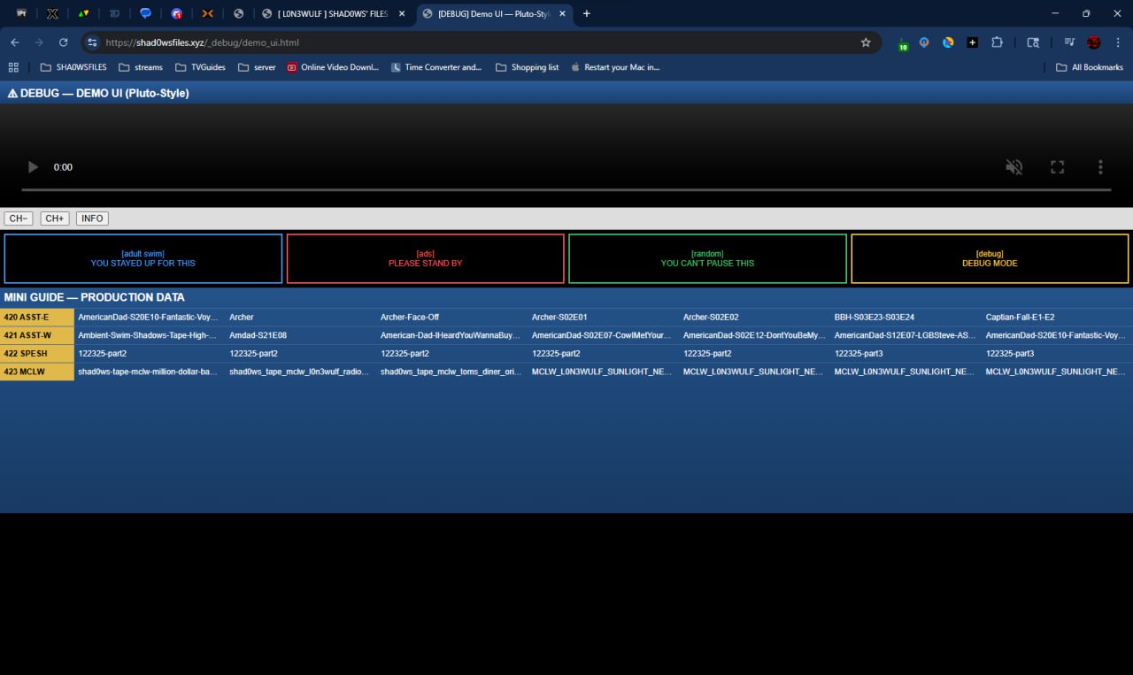Open a new tab with the plus button
Viewport: 1133px width, 675px height.
[586, 14]
